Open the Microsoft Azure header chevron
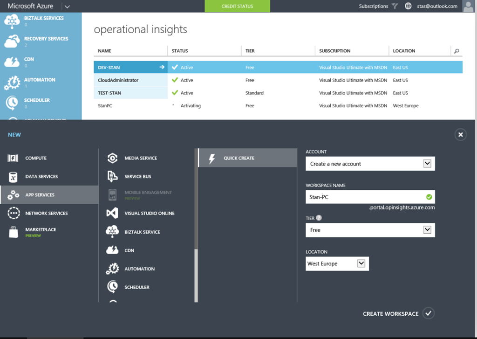This screenshot has width=477, height=339. pos(67,7)
